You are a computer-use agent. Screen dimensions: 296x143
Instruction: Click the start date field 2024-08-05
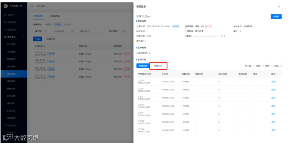pyautogui.click(x=59, y=31)
